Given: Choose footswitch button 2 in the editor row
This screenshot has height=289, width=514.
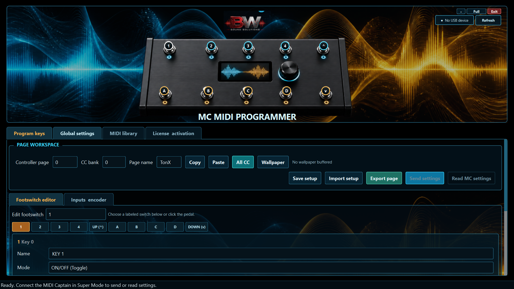Looking at the screenshot, I should click(x=40, y=227).
